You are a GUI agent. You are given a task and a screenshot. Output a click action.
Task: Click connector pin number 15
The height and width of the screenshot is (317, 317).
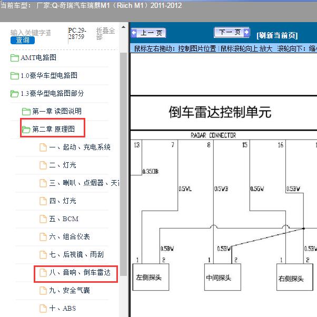(x=245, y=145)
